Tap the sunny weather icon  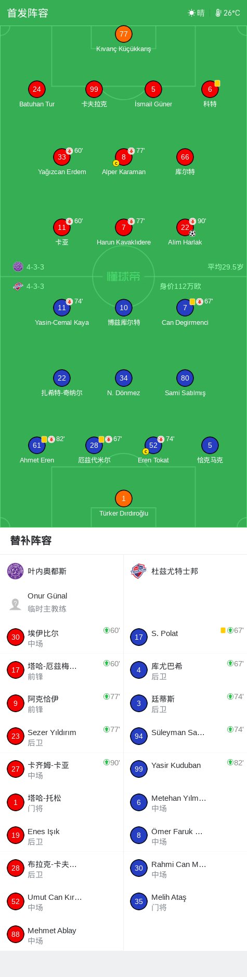[191, 13]
